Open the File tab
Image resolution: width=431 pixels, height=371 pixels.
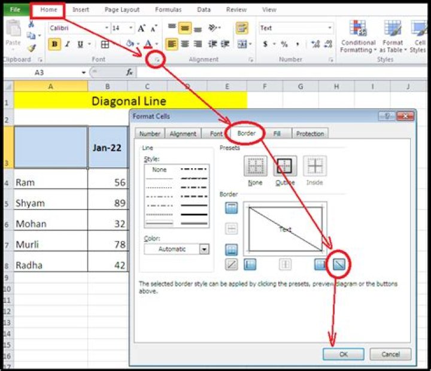tap(16, 10)
